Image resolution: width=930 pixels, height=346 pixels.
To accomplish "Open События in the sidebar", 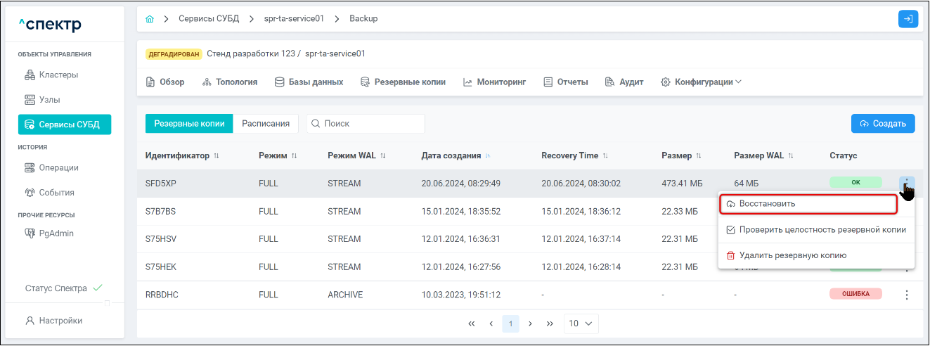I will point(56,193).
